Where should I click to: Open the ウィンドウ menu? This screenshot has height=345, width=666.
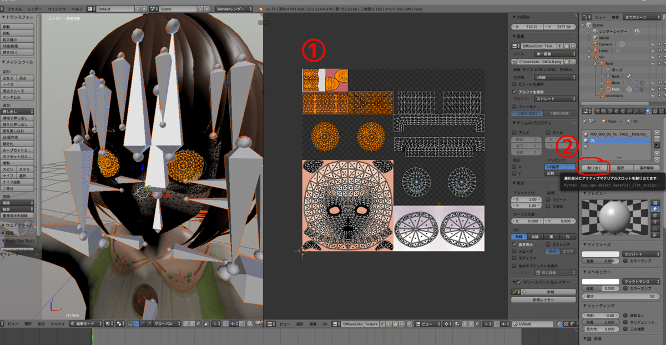(x=57, y=9)
